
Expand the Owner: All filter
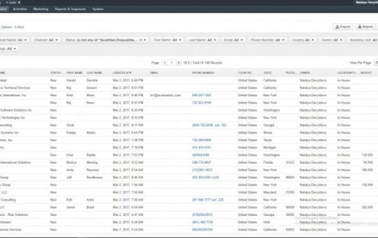331,40
